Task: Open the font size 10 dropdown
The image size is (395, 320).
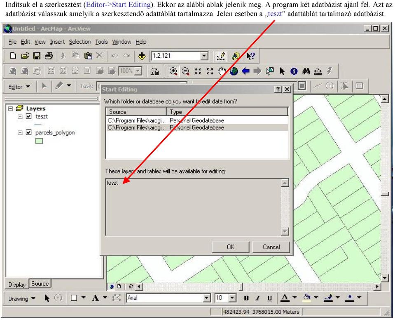Action: [x=232, y=298]
